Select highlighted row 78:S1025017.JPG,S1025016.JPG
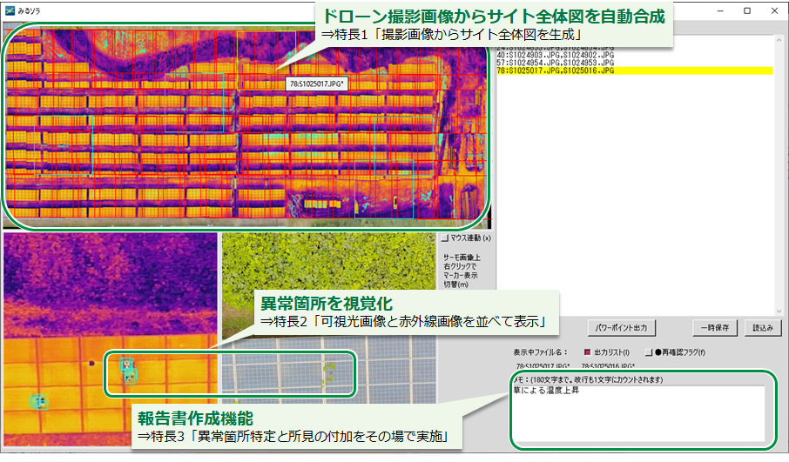Image resolution: width=789 pixels, height=462 pixels. point(635,70)
